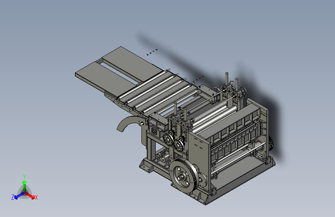Click the blue Z axis of the orientation triad

coord(19,195)
